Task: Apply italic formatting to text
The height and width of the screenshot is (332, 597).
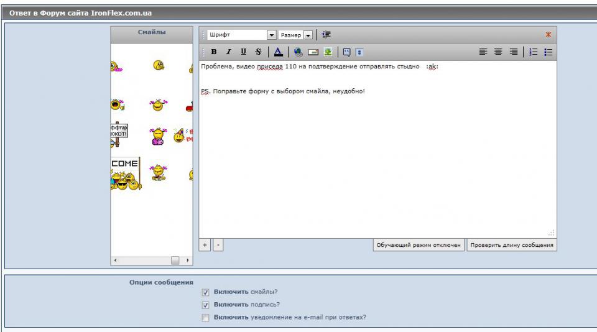Action: (228, 52)
